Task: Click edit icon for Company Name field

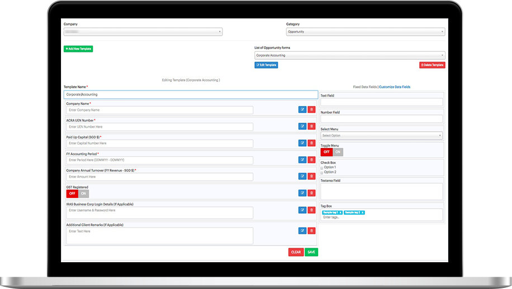Action: (302, 110)
